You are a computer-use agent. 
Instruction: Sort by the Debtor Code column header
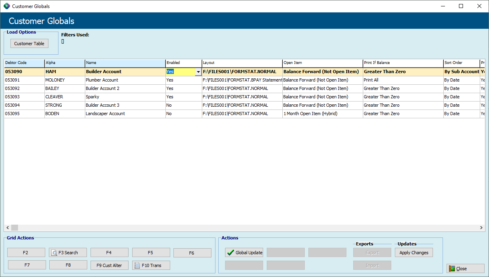click(24, 63)
